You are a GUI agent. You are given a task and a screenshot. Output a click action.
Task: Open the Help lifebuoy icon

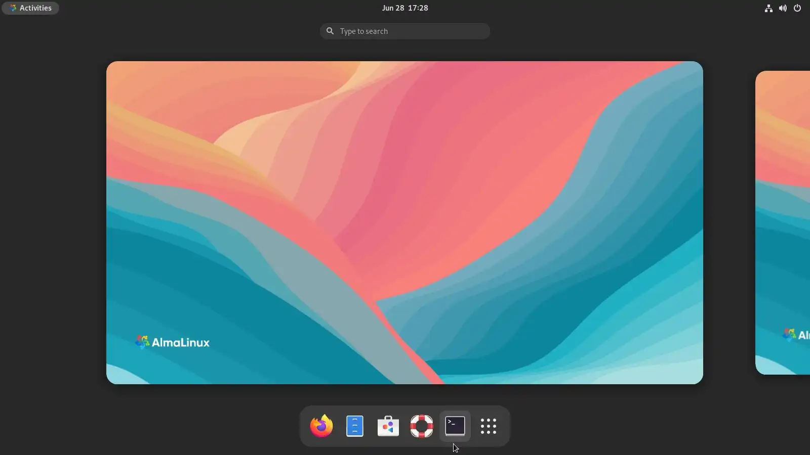point(422,426)
